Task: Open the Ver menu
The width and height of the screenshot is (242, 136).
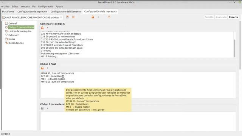Action: point(34,6)
